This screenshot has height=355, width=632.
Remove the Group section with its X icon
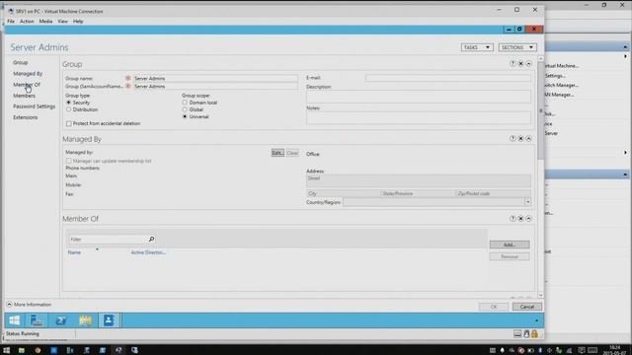click(x=520, y=63)
